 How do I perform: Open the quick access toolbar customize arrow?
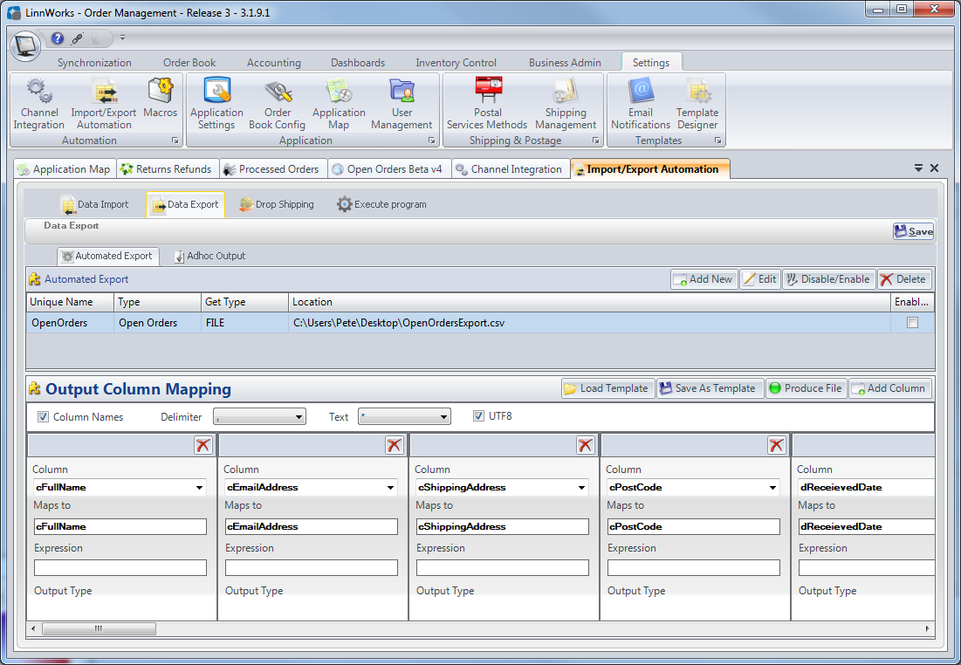pos(122,38)
